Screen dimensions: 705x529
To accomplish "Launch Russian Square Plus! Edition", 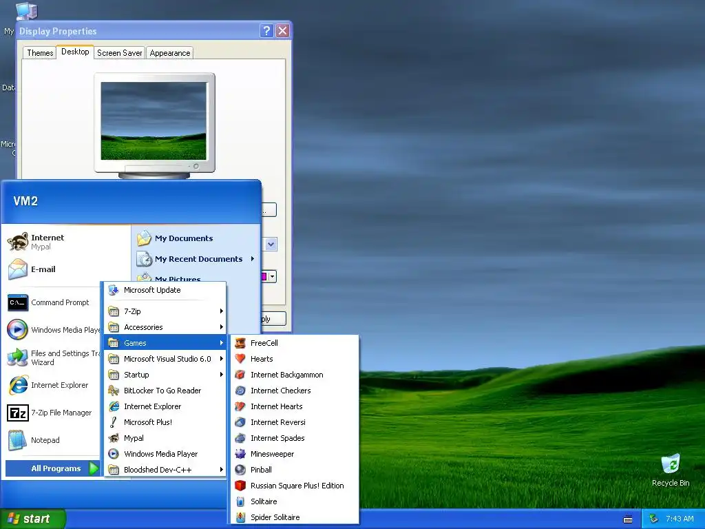I will [x=295, y=486].
